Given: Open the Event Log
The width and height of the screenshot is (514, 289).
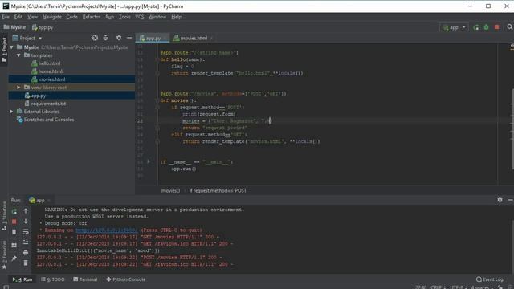Looking at the screenshot, I should 489,279.
